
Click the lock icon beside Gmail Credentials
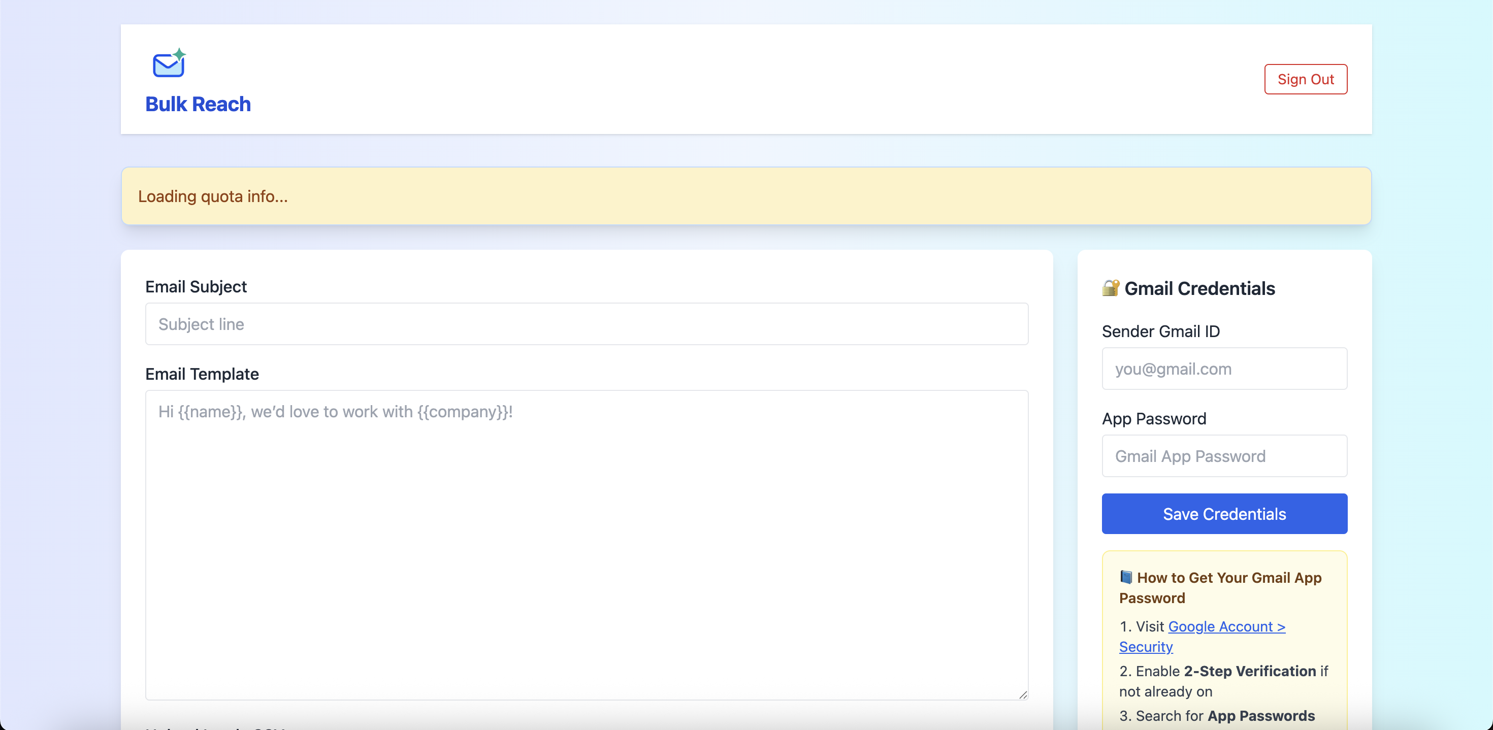click(x=1111, y=288)
